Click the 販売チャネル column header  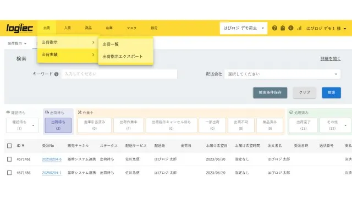78,146
